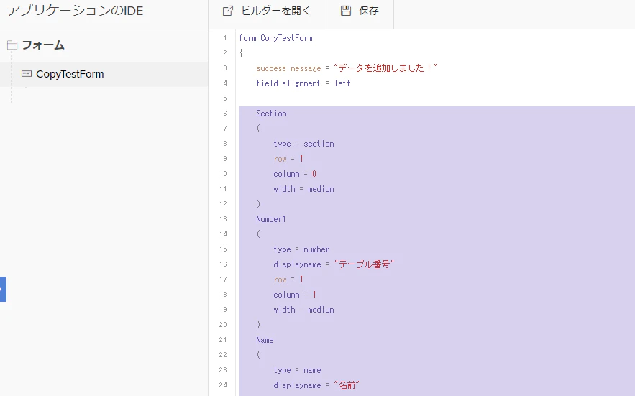Click the "名前" displayname string
Viewport: 635px width, 396px height.
pos(346,385)
